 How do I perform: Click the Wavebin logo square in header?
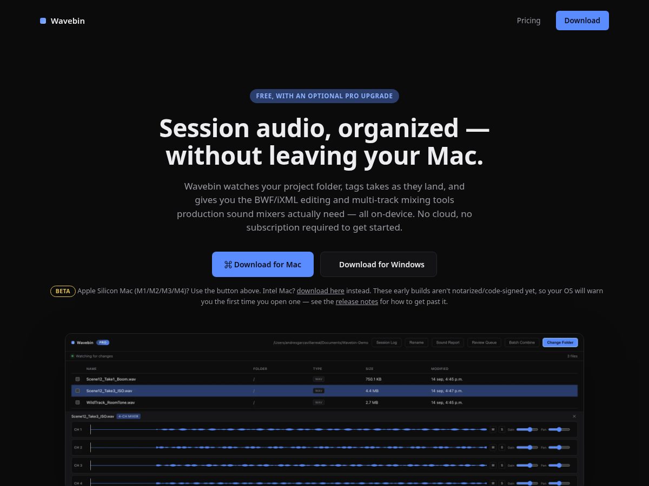pyautogui.click(x=43, y=21)
